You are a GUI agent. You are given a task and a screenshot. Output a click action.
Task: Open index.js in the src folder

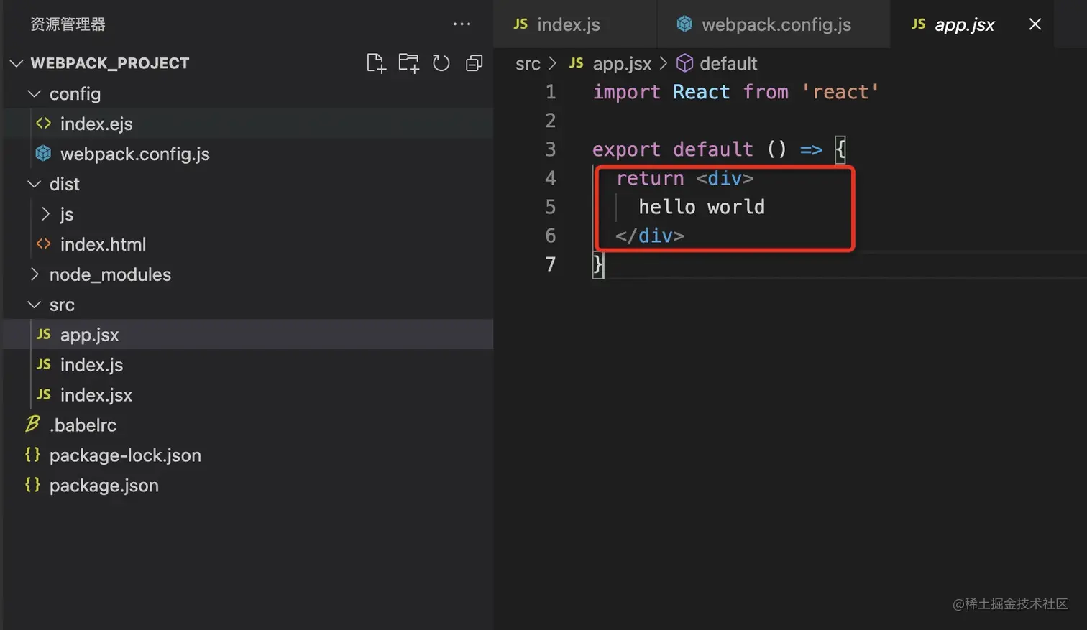point(248,365)
